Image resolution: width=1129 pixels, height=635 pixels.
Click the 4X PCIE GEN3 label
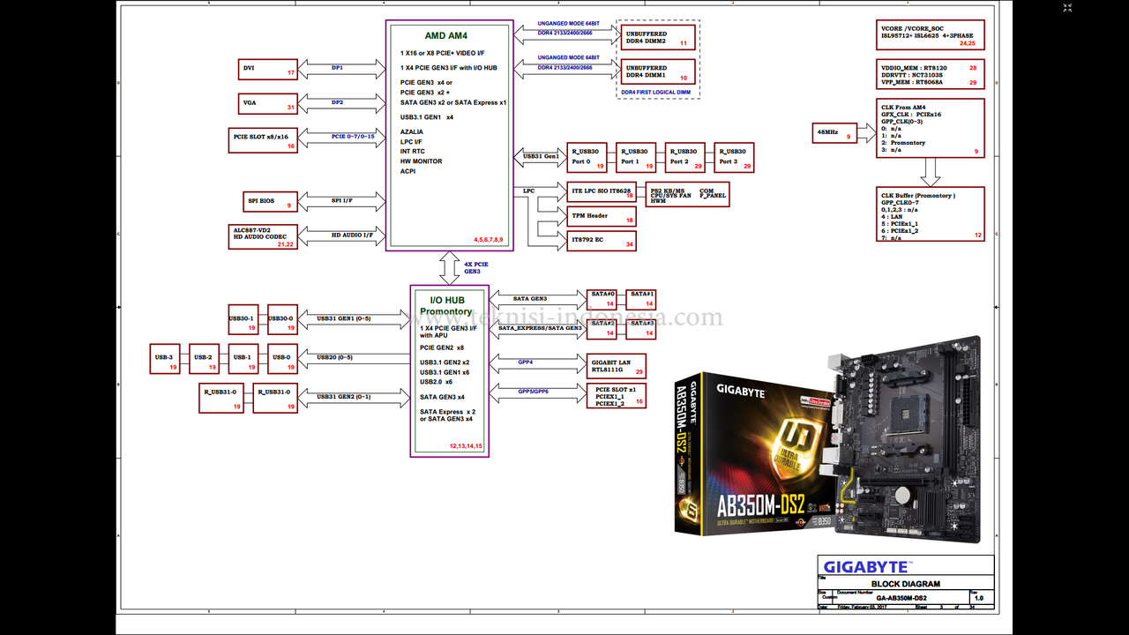475,267
